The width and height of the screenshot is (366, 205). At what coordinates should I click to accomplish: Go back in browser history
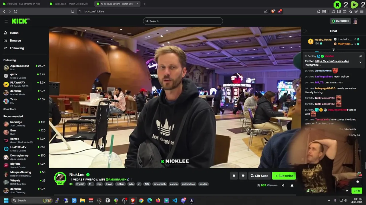pos(4,11)
